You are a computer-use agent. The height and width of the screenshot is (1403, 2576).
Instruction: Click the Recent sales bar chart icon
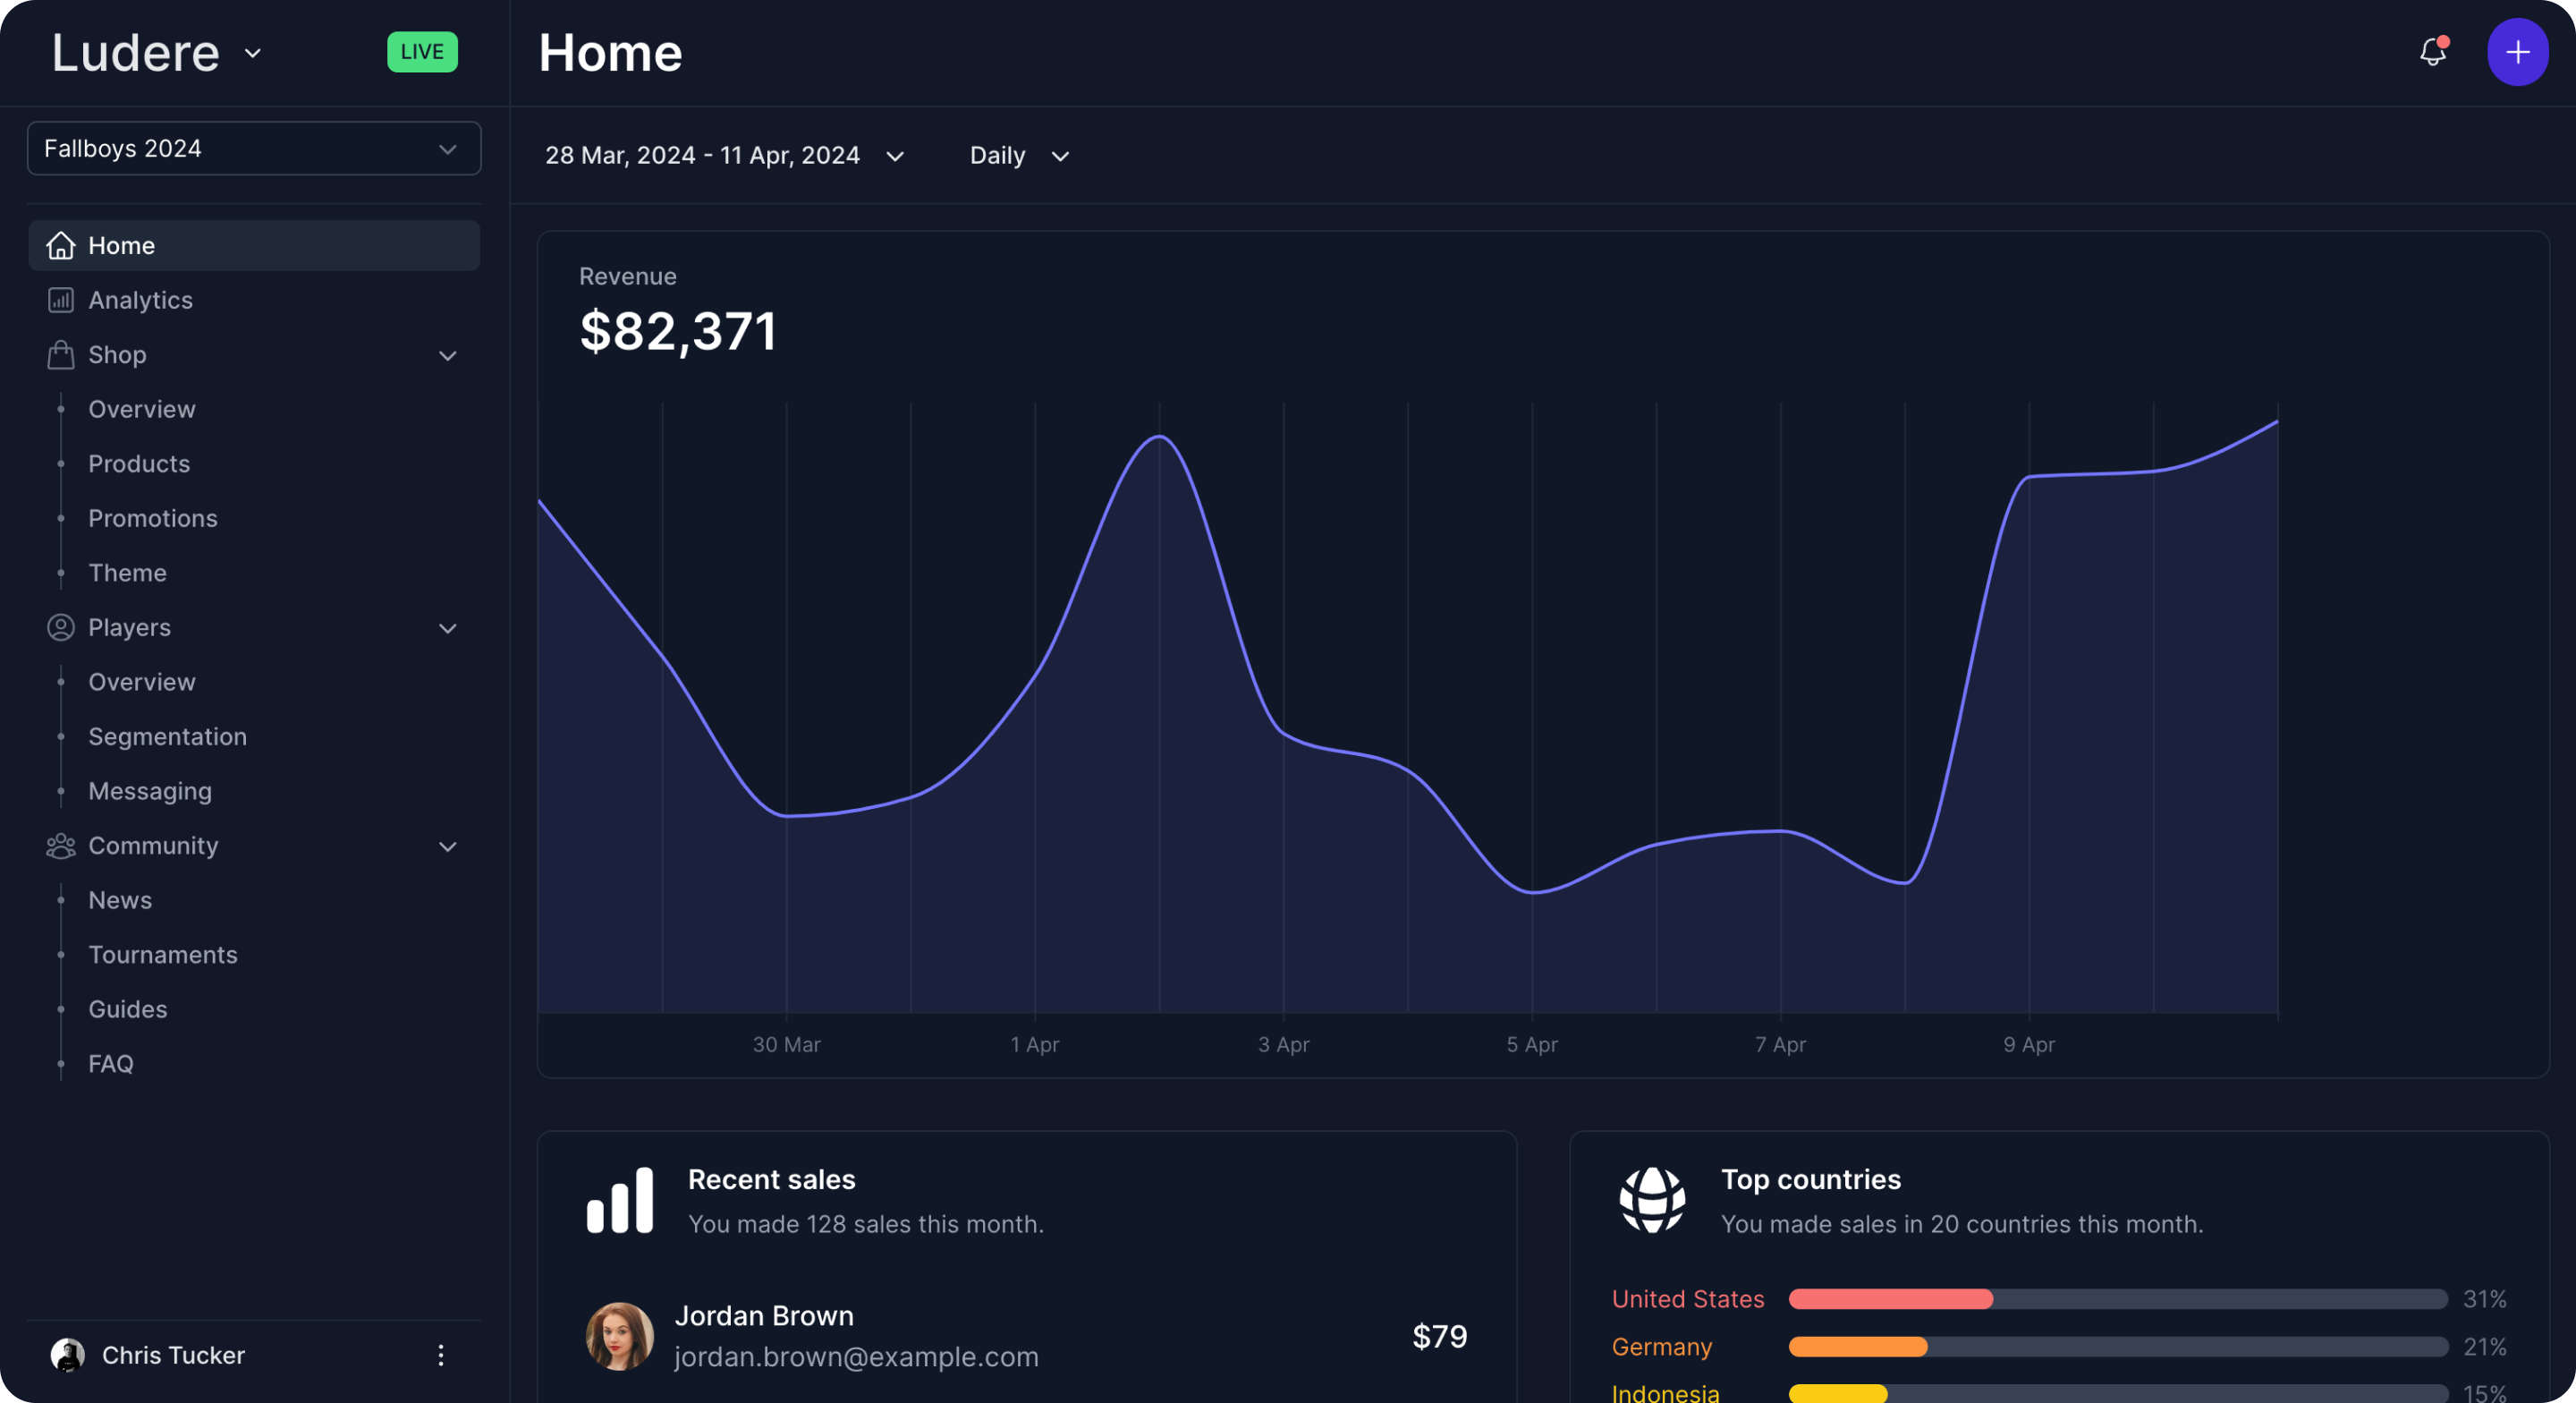point(620,1200)
